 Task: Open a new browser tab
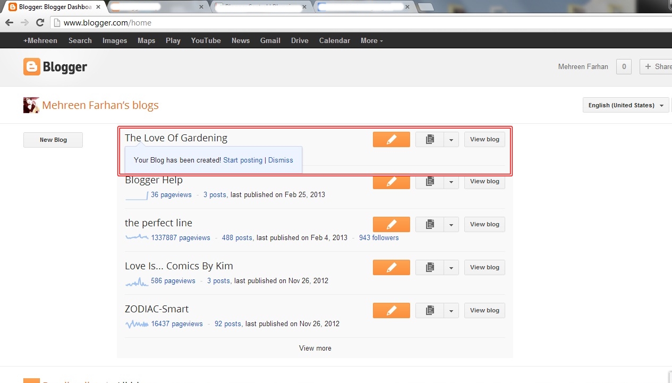coord(426,7)
